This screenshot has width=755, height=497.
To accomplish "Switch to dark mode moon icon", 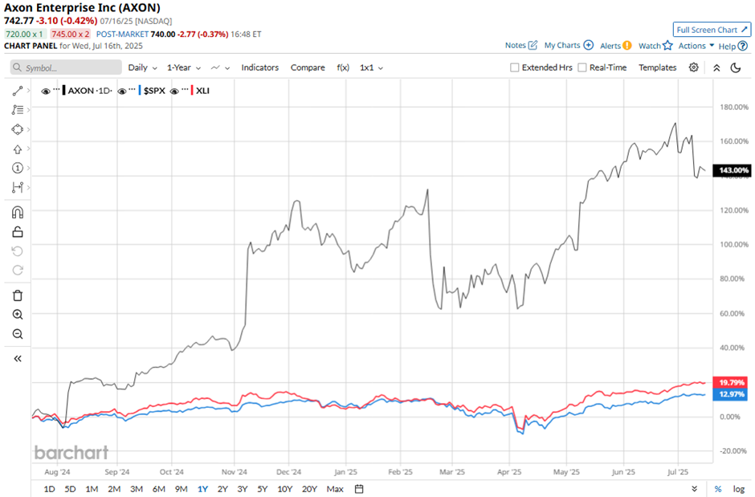I will [735, 67].
